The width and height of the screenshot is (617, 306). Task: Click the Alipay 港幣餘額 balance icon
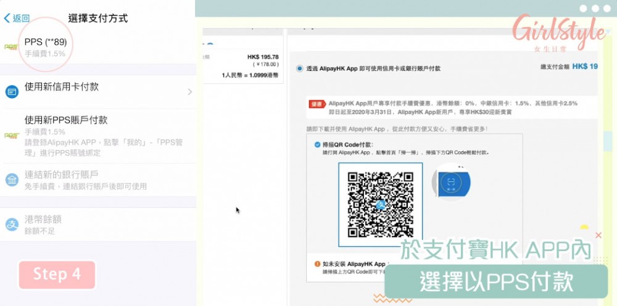click(12, 225)
